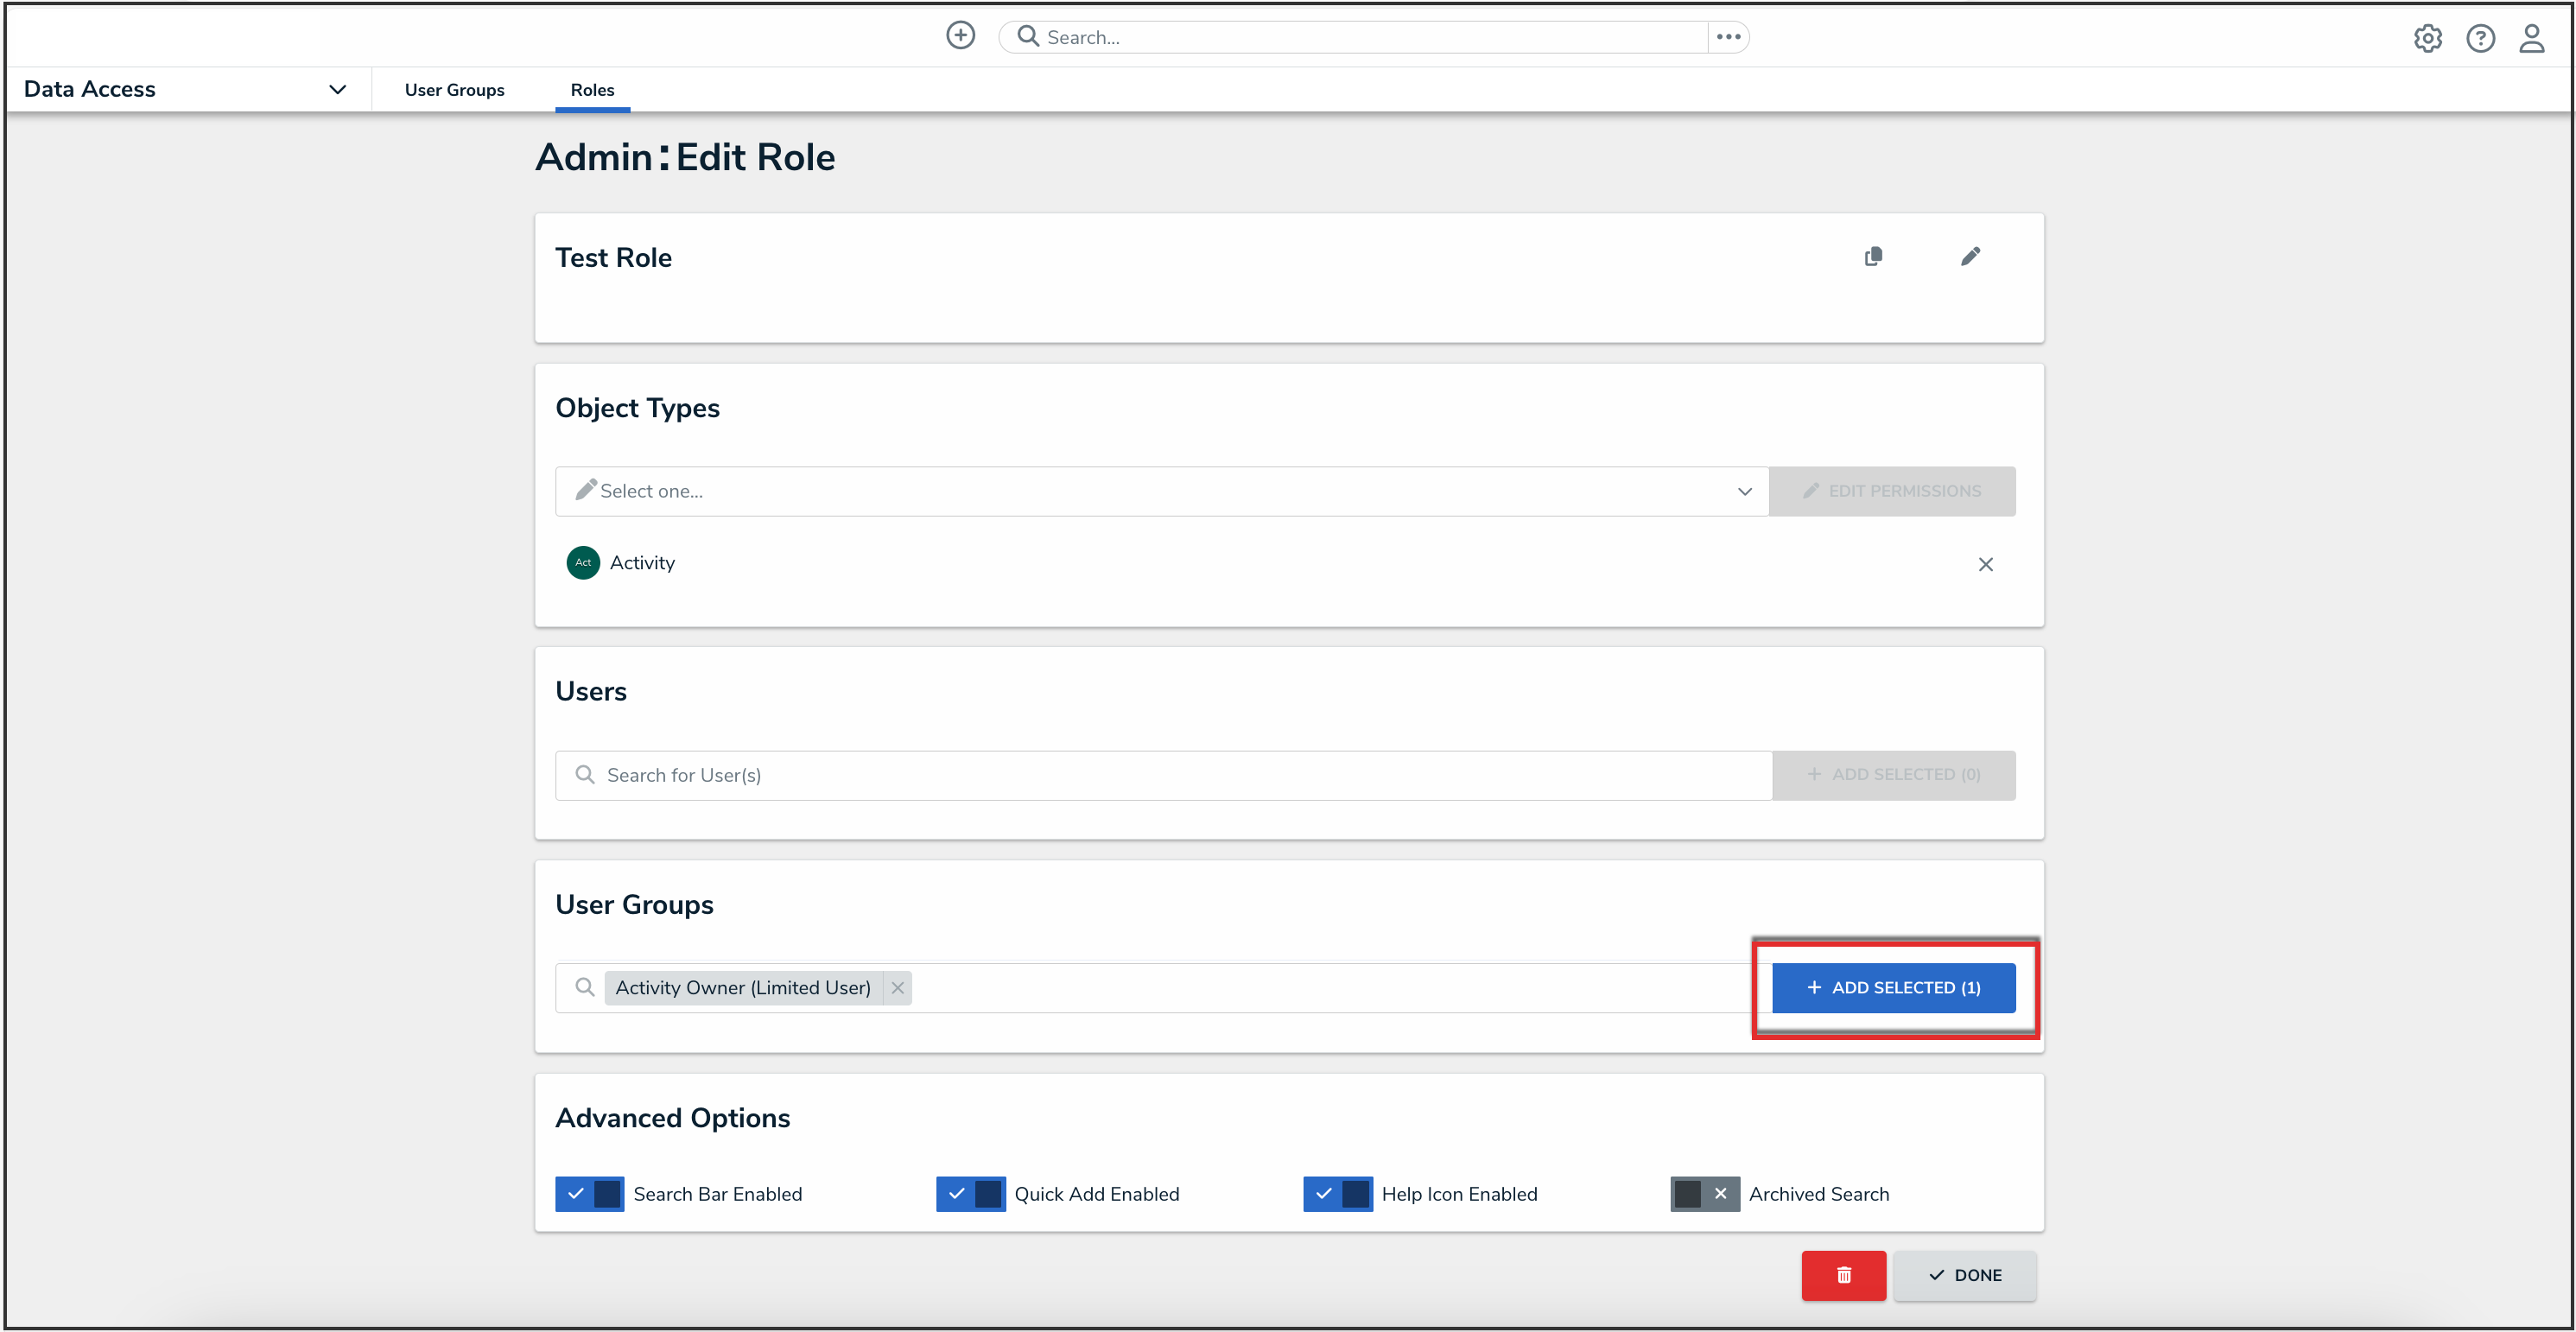Switch to the User Groups tab

454,90
